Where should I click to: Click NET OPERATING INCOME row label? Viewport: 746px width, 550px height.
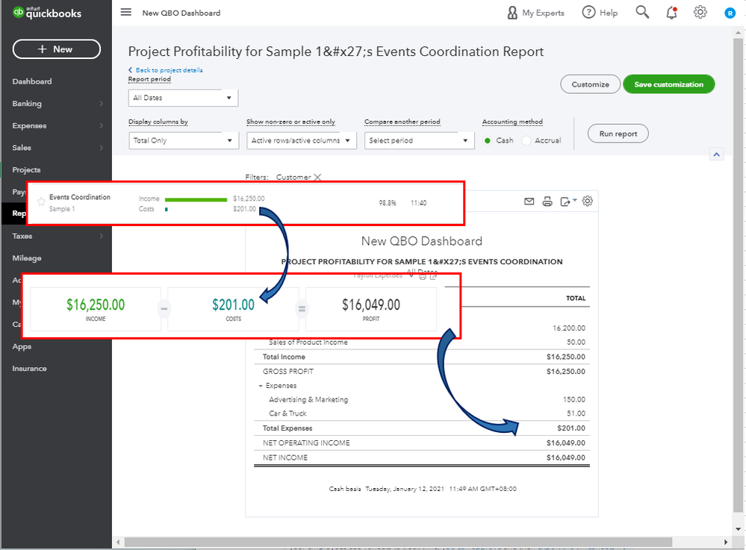click(306, 443)
